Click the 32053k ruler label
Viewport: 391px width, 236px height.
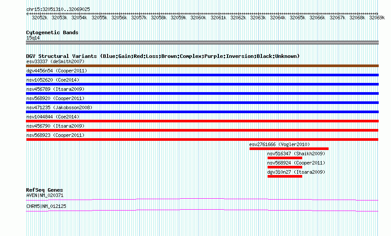pyautogui.click(x=59, y=18)
